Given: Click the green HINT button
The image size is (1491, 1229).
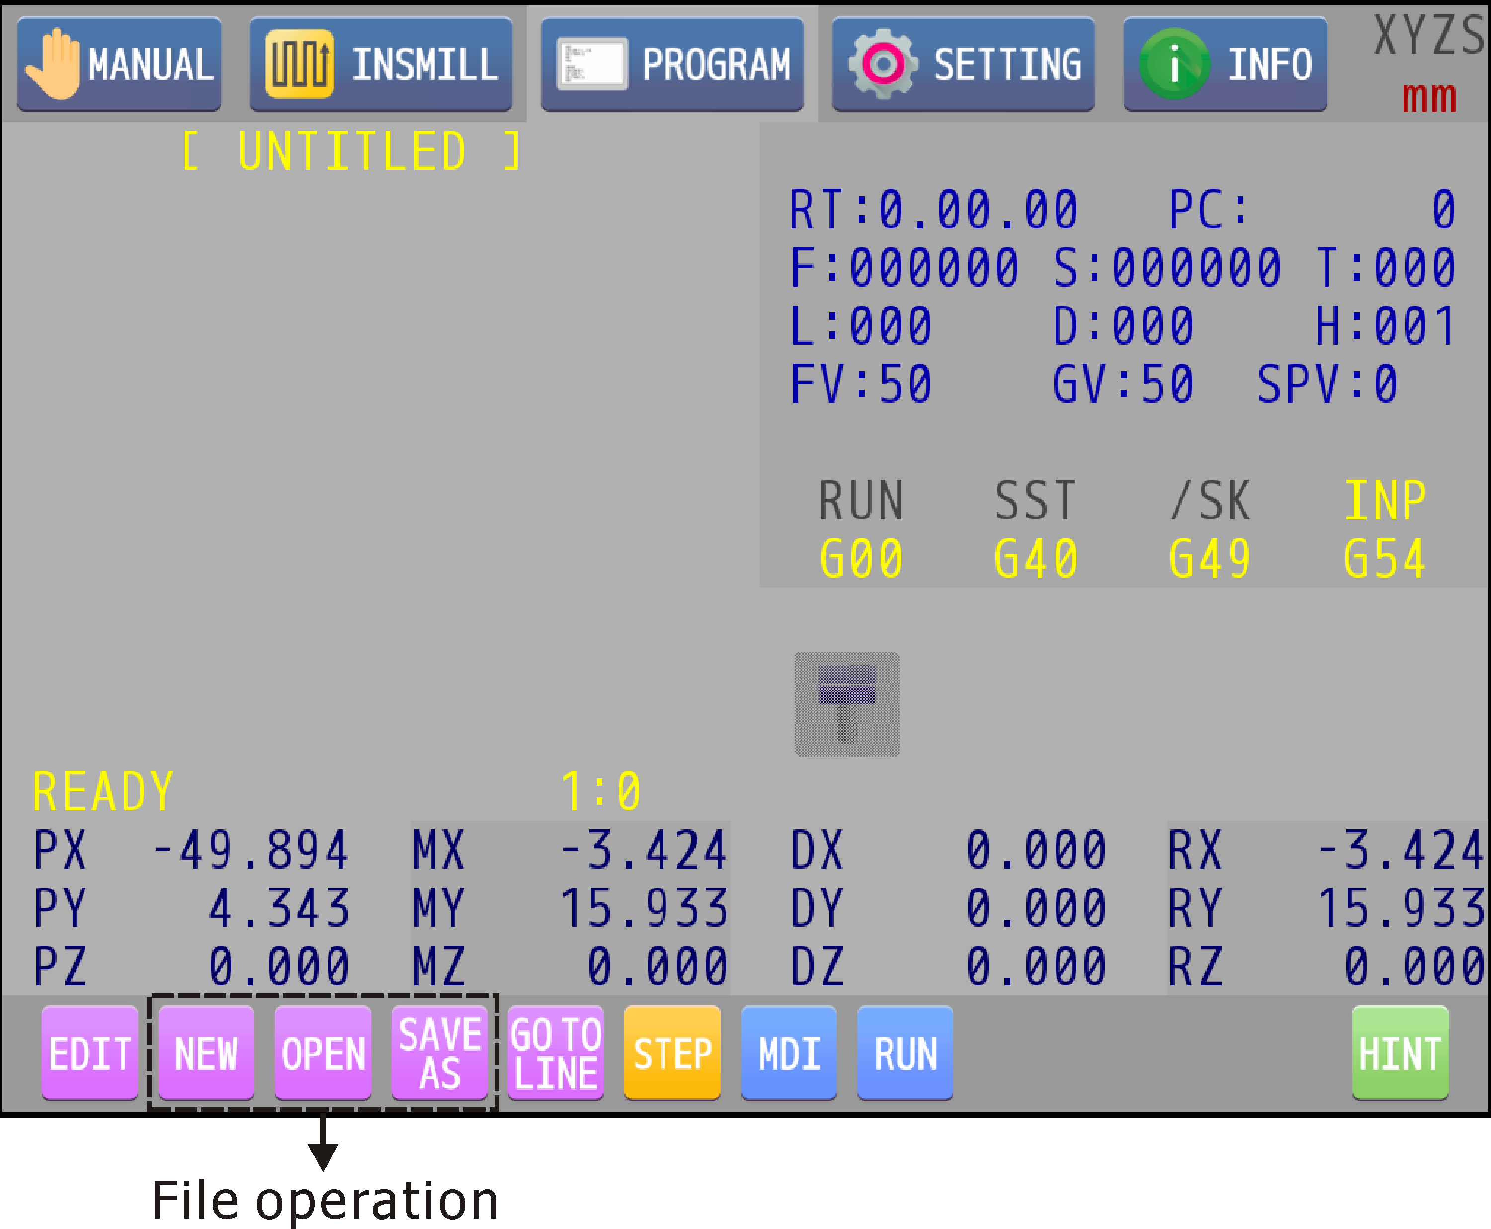Looking at the screenshot, I should click(x=1400, y=1053).
